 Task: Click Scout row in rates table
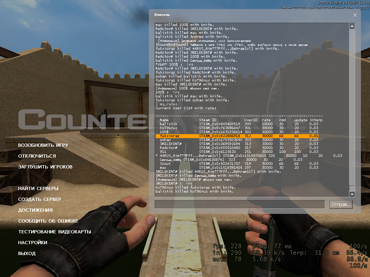click(239, 164)
